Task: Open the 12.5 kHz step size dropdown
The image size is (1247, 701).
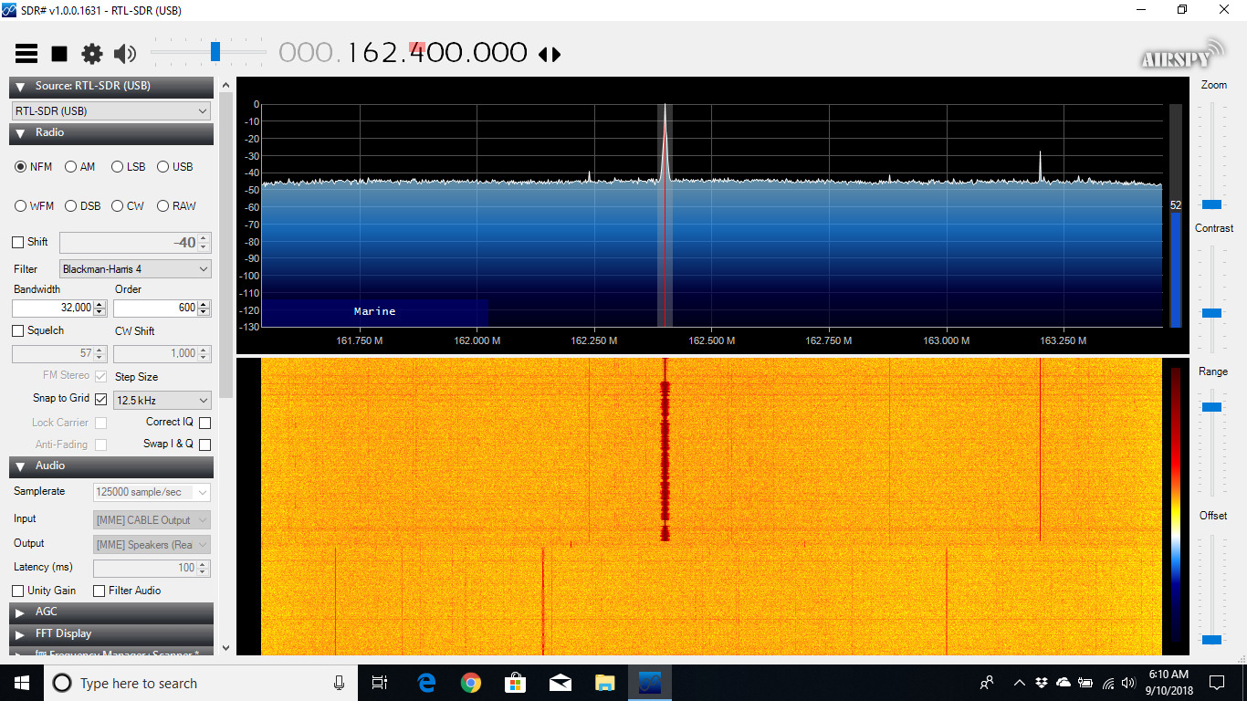Action: pyautogui.click(x=162, y=400)
